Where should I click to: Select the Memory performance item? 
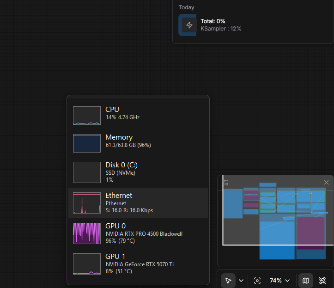pos(138,143)
